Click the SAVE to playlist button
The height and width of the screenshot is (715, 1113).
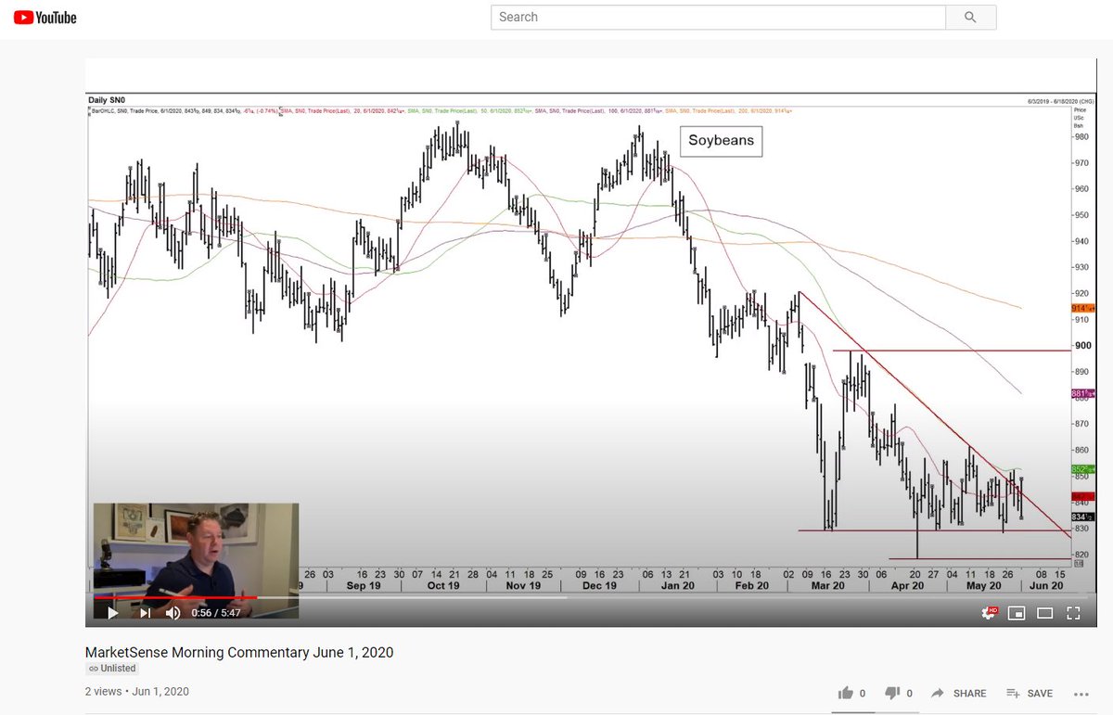point(1030,693)
